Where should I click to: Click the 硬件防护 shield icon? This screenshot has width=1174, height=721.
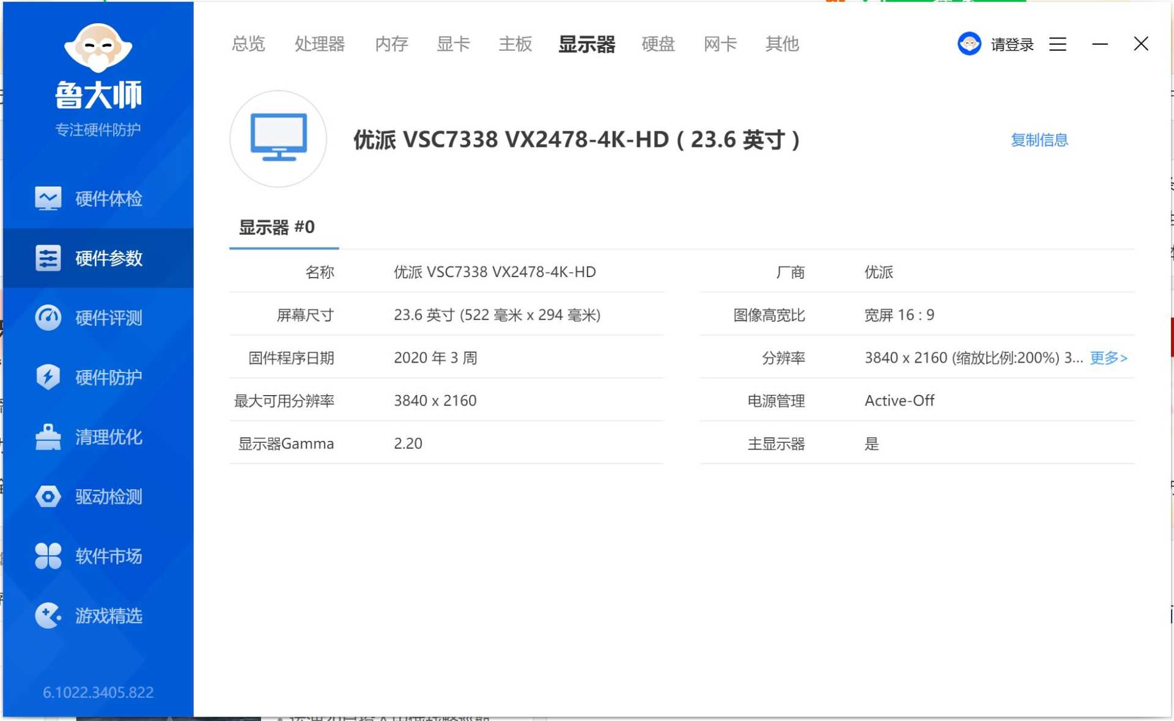click(48, 377)
